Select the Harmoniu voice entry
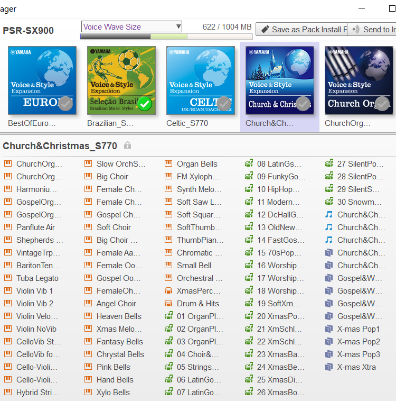Image resolution: width=396 pixels, height=401 pixels. coord(31,189)
